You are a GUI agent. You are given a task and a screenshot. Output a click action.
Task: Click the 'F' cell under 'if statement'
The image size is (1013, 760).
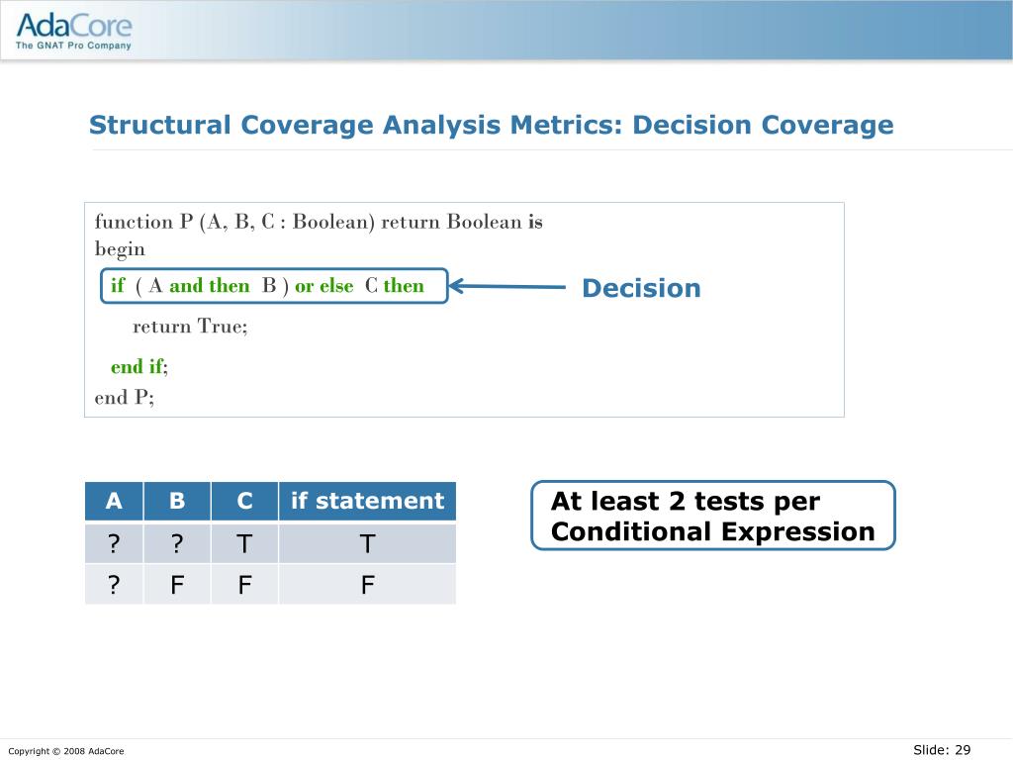(x=367, y=585)
